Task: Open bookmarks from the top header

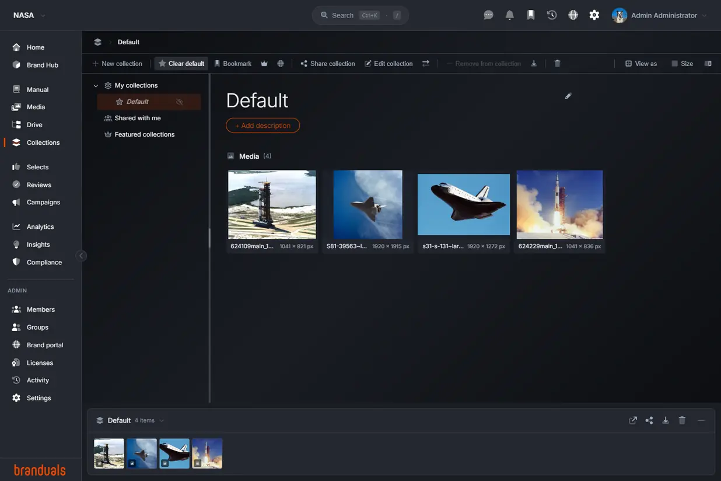Action: coord(531,15)
